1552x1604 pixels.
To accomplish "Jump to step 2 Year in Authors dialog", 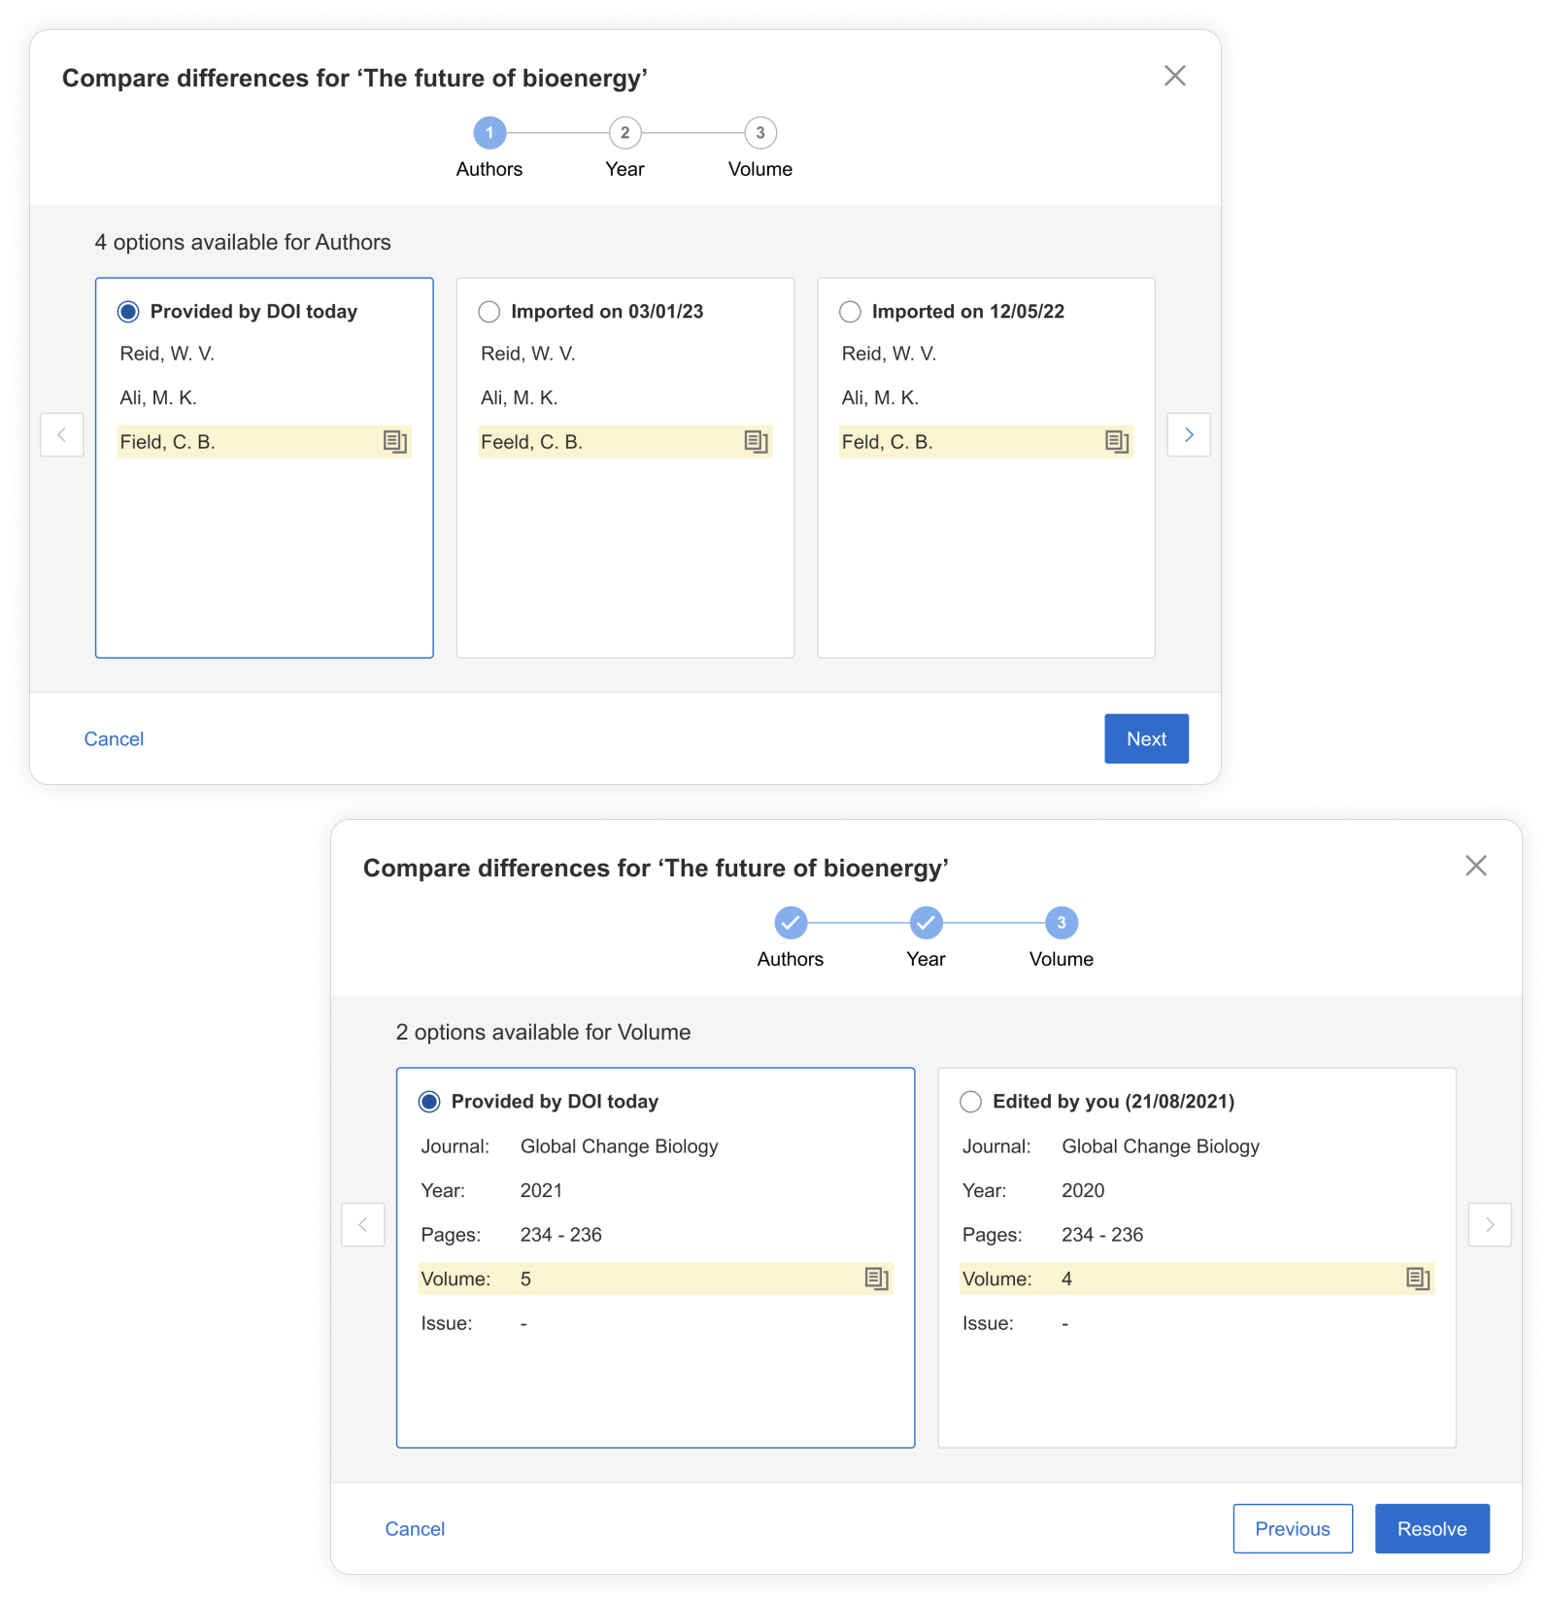I will [624, 133].
